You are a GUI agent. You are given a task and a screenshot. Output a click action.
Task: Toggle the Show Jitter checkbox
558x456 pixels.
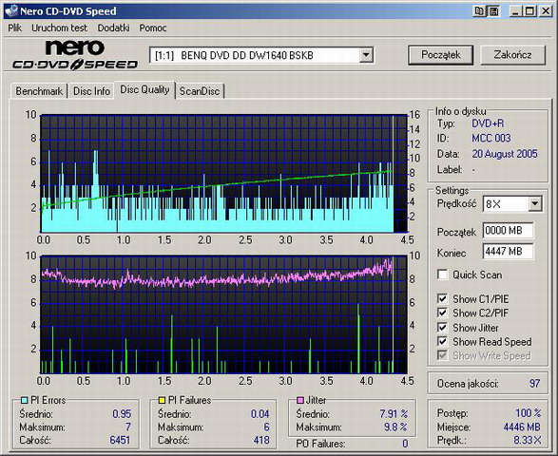point(442,327)
